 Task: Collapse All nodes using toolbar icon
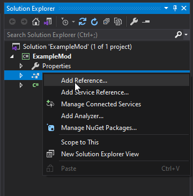106,22
